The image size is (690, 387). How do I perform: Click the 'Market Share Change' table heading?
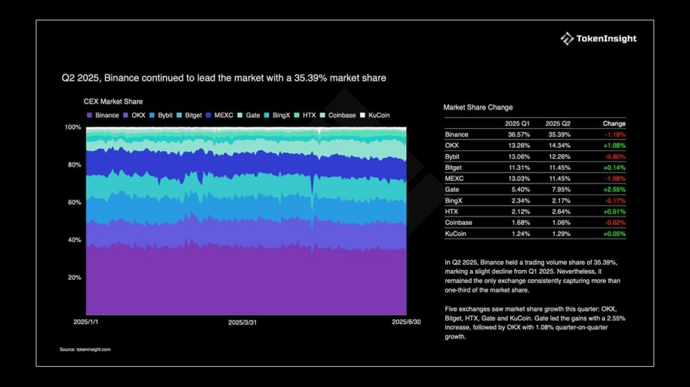click(478, 107)
